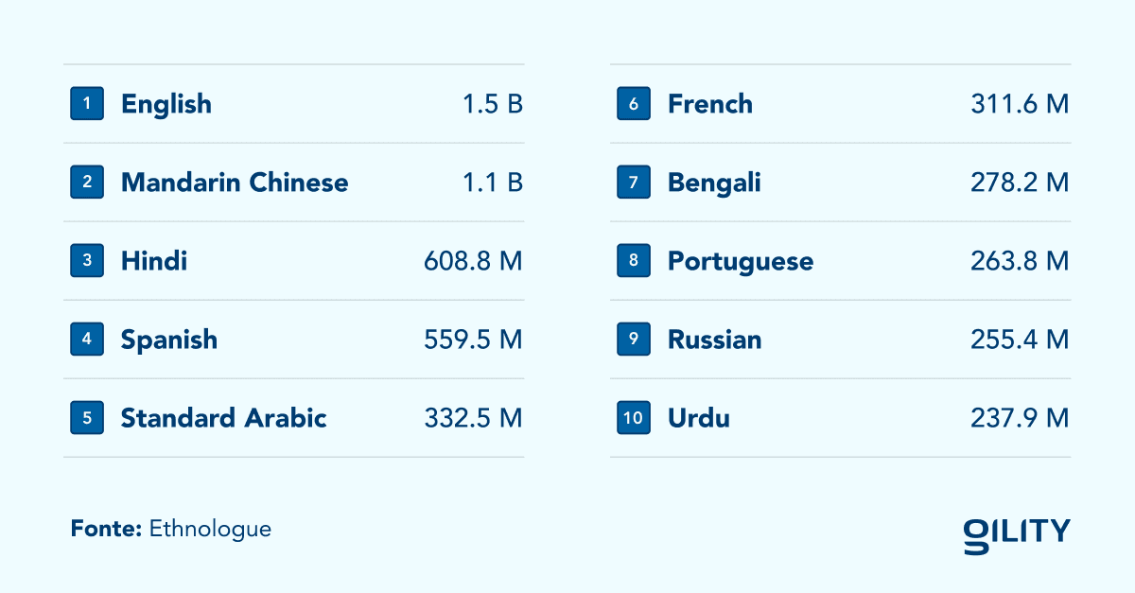Image resolution: width=1135 pixels, height=593 pixels.
Task: Select the 608.8 M Hindi value
Action: pos(473,261)
